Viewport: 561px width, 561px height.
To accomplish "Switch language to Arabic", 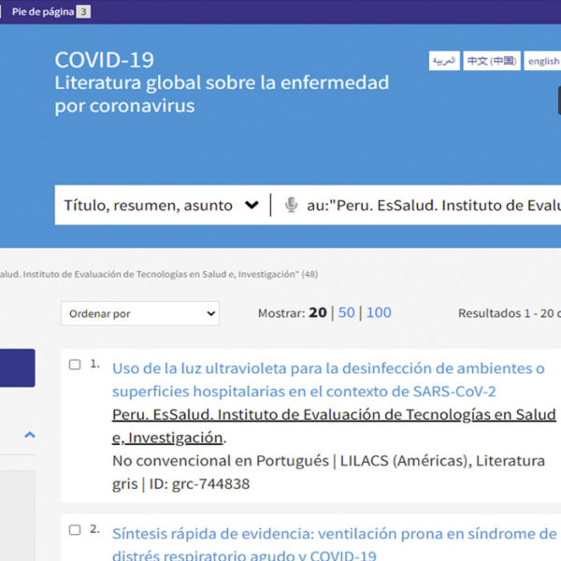I will (444, 61).
